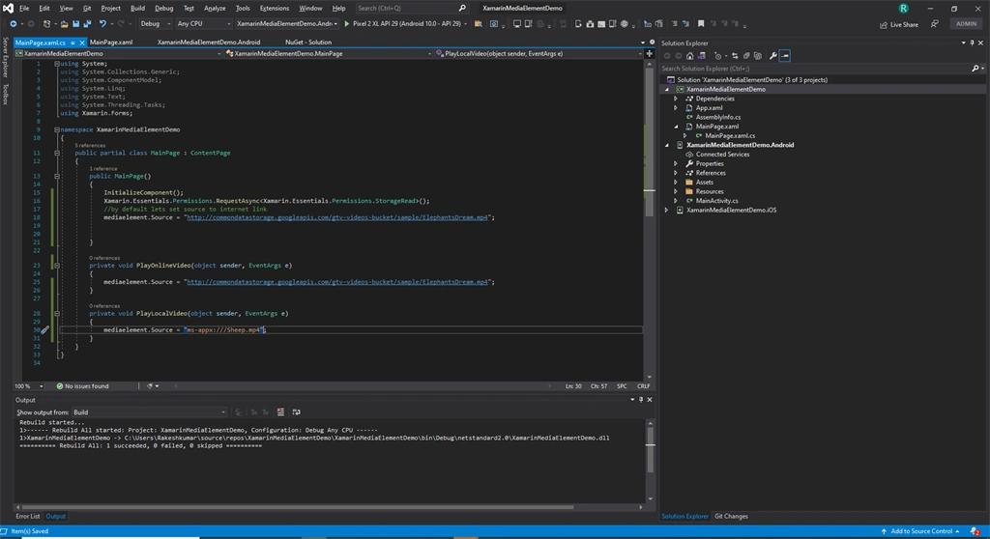Open the startup project dropdown XamarinMediaElementDemo.Android

coord(286,24)
